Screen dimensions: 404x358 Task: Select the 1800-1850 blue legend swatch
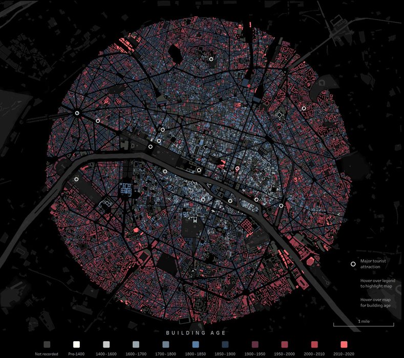click(x=196, y=344)
